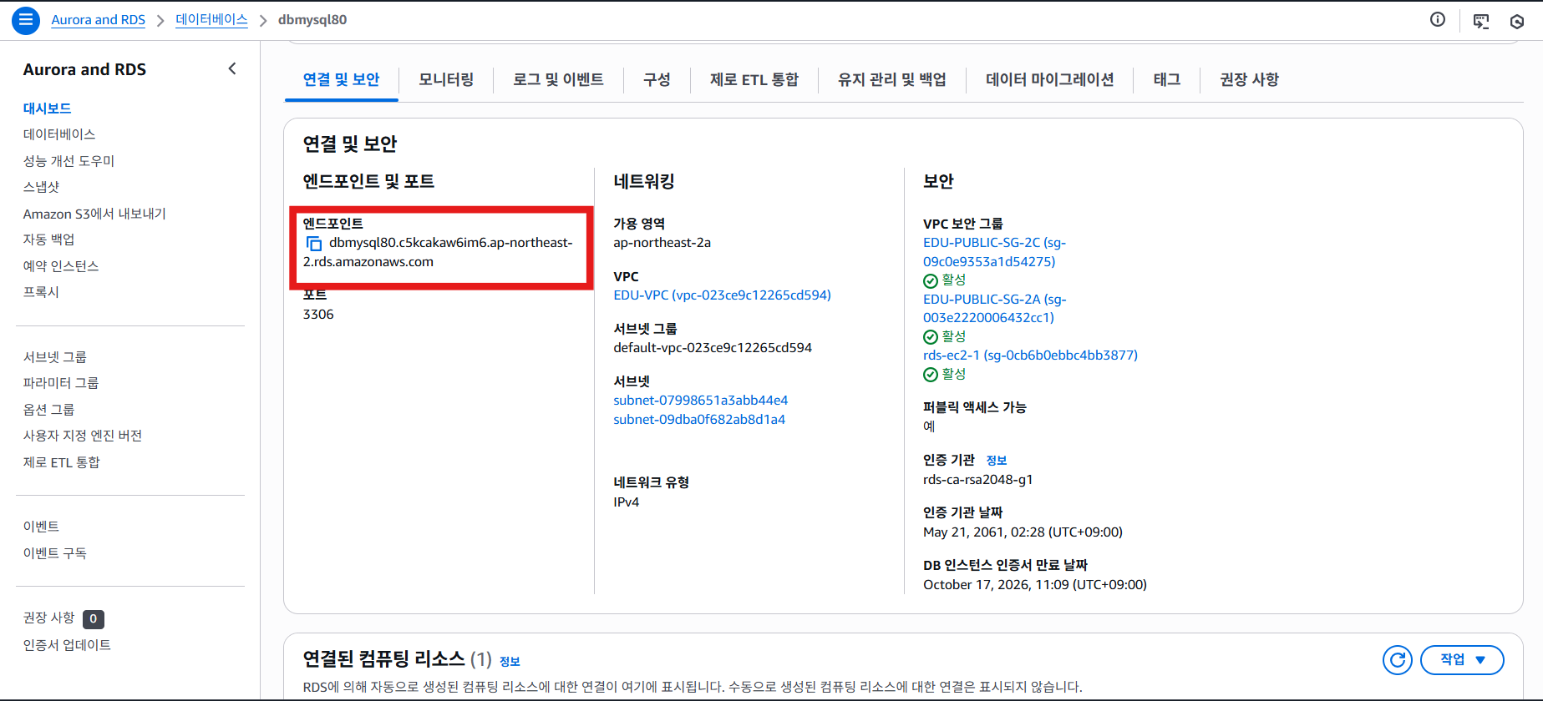
Task: Switch to the 권장 사항 tab
Action: tap(1249, 80)
